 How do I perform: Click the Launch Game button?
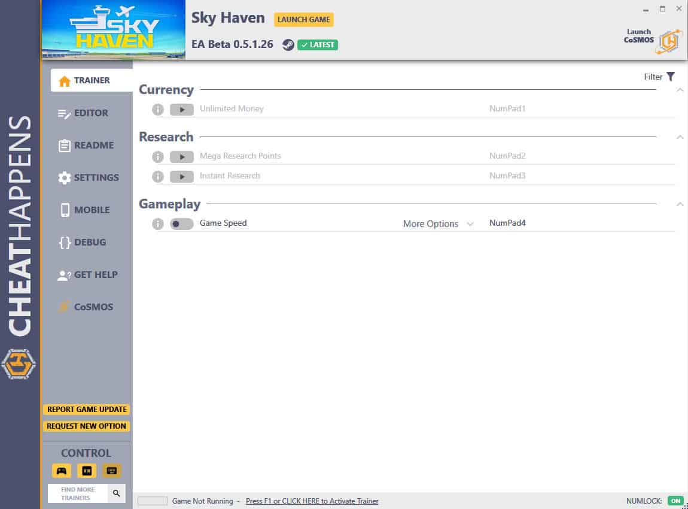coord(304,19)
